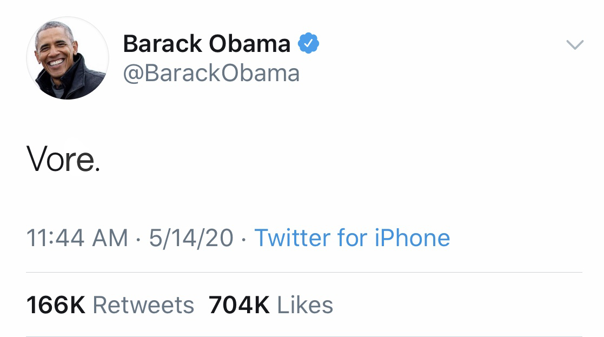
Task: Click the Retweets label
Action: [143, 305]
